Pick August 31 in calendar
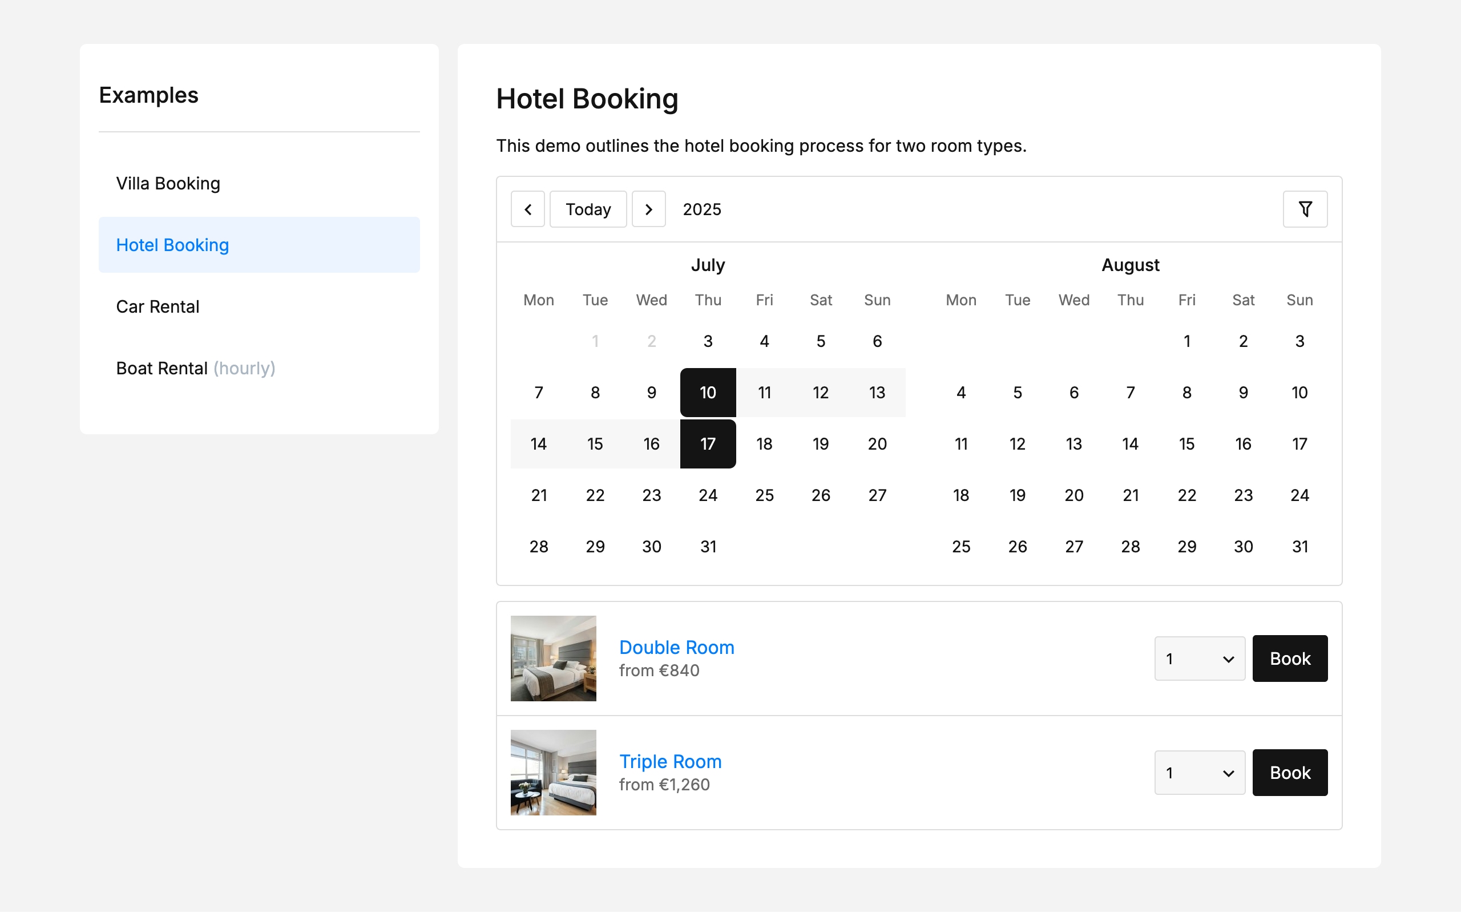The height and width of the screenshot is (913, 1461). (x=1300, y=547)
